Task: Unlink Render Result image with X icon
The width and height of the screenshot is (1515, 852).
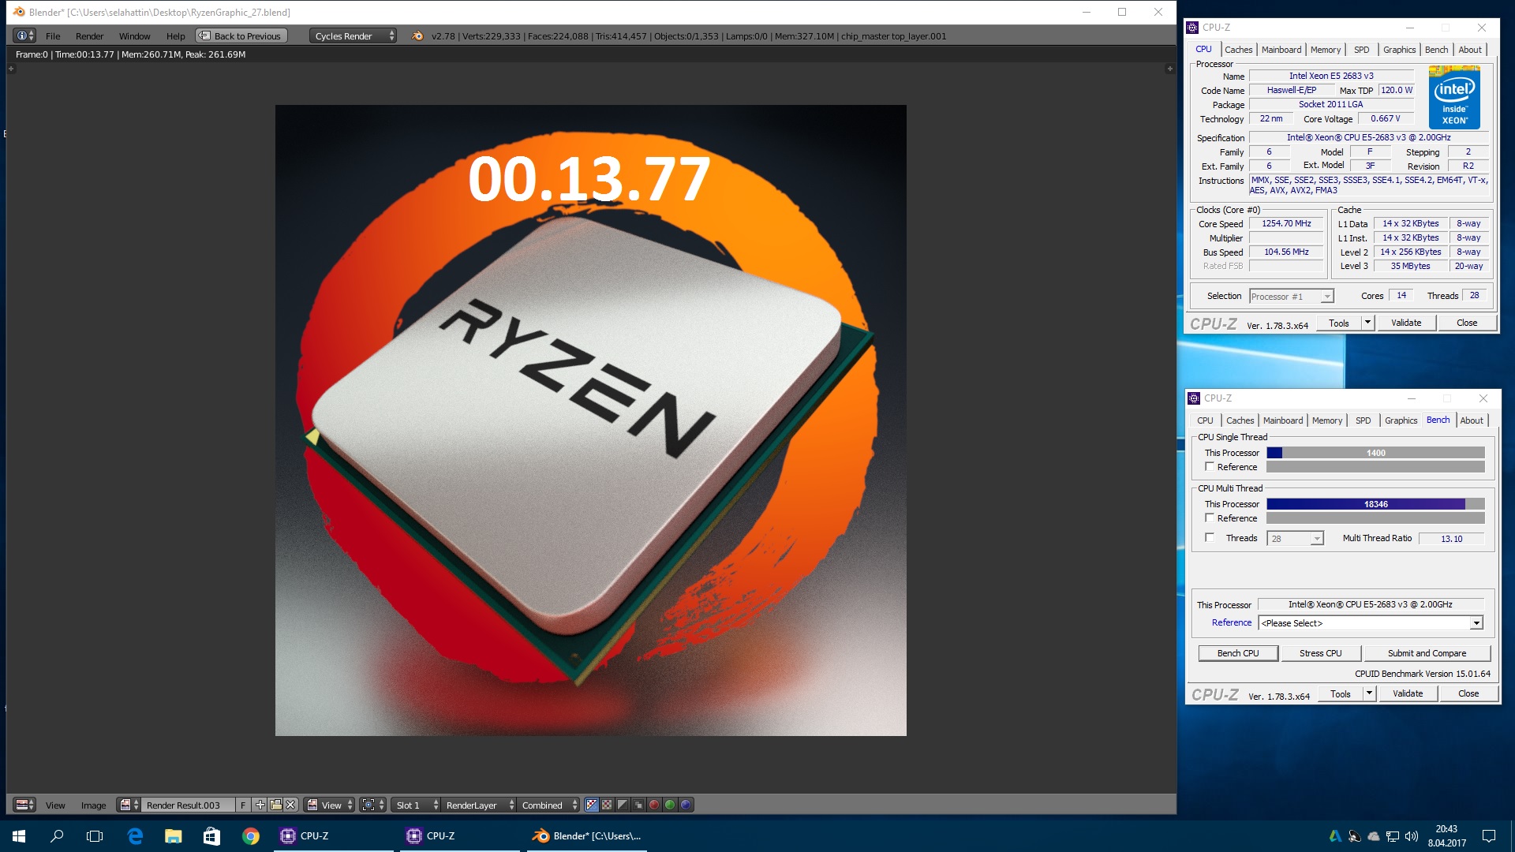Action: [290, 805]
